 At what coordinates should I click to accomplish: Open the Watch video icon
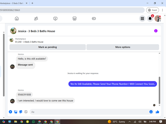[x=55, y=18]
